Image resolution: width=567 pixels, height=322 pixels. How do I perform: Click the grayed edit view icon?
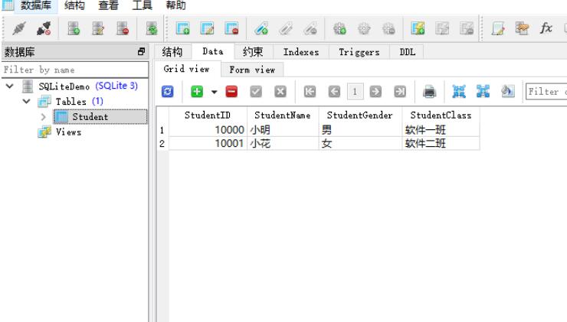(442, 28)
